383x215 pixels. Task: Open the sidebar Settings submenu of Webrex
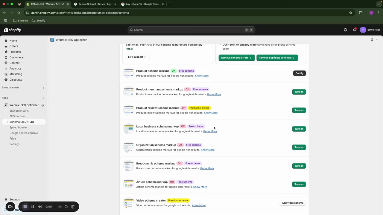pos(14,144)
